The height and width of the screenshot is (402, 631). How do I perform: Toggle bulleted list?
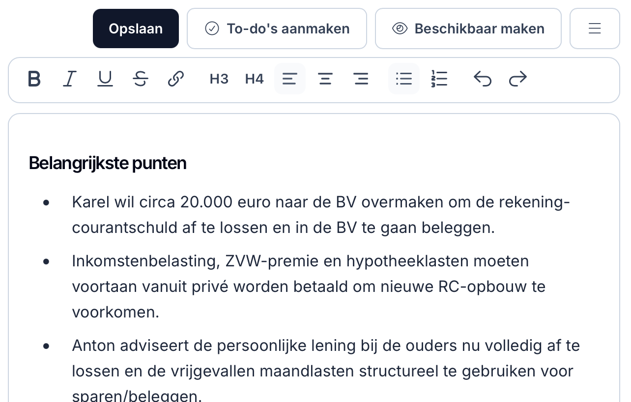point(404,79)
